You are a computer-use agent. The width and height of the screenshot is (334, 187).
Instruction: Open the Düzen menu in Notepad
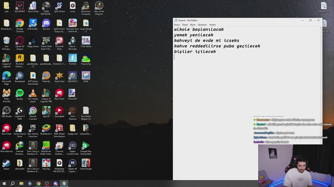(185, 25)
